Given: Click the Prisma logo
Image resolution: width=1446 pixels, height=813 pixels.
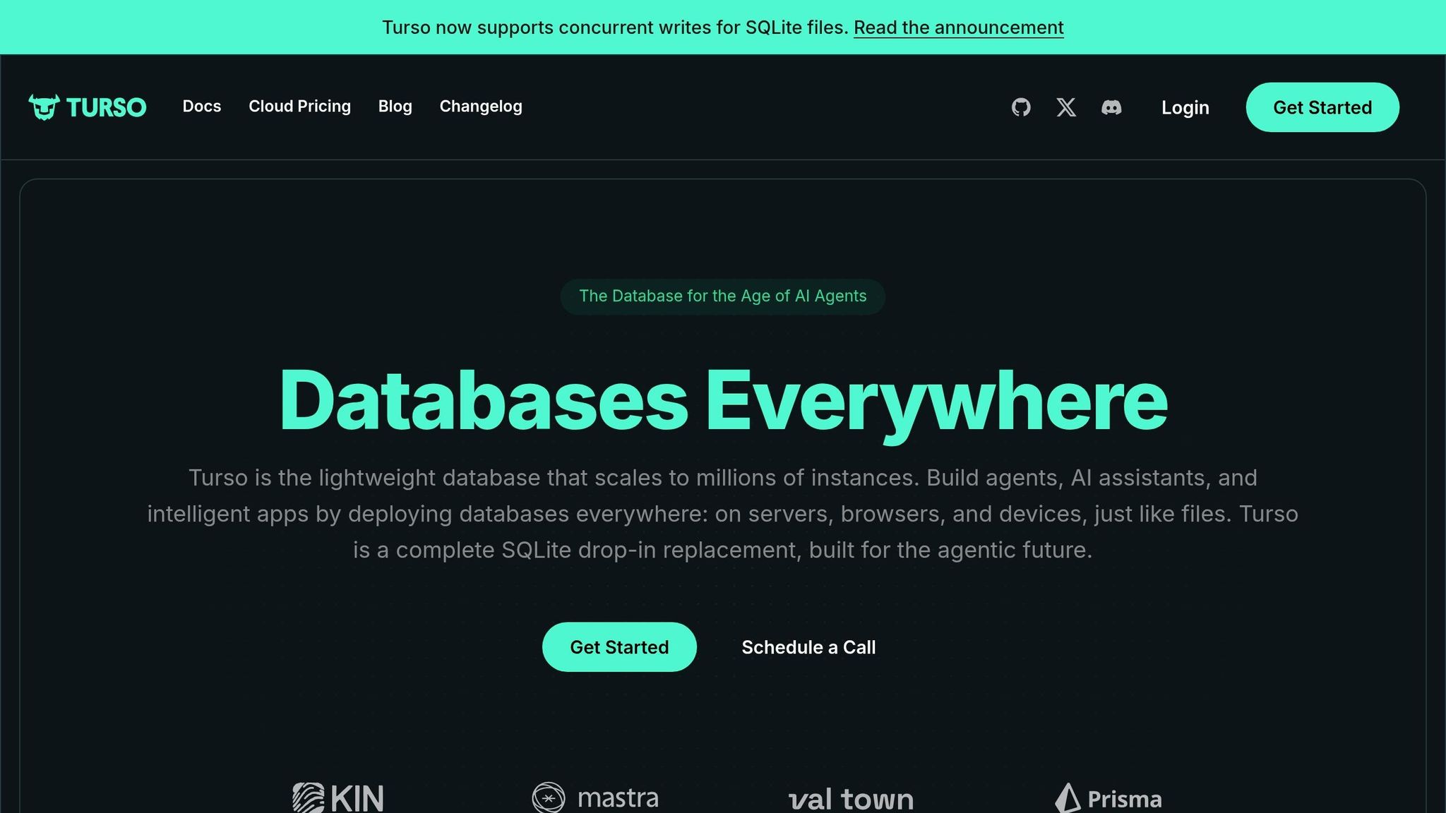Looking at the screenshot, I should click(x=1109, y=798).
